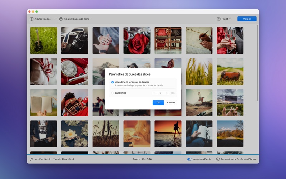Select the Durée fixe radio option
This screenshot has width=286, height=179.
pyautogui.click(x=112, y=93)
